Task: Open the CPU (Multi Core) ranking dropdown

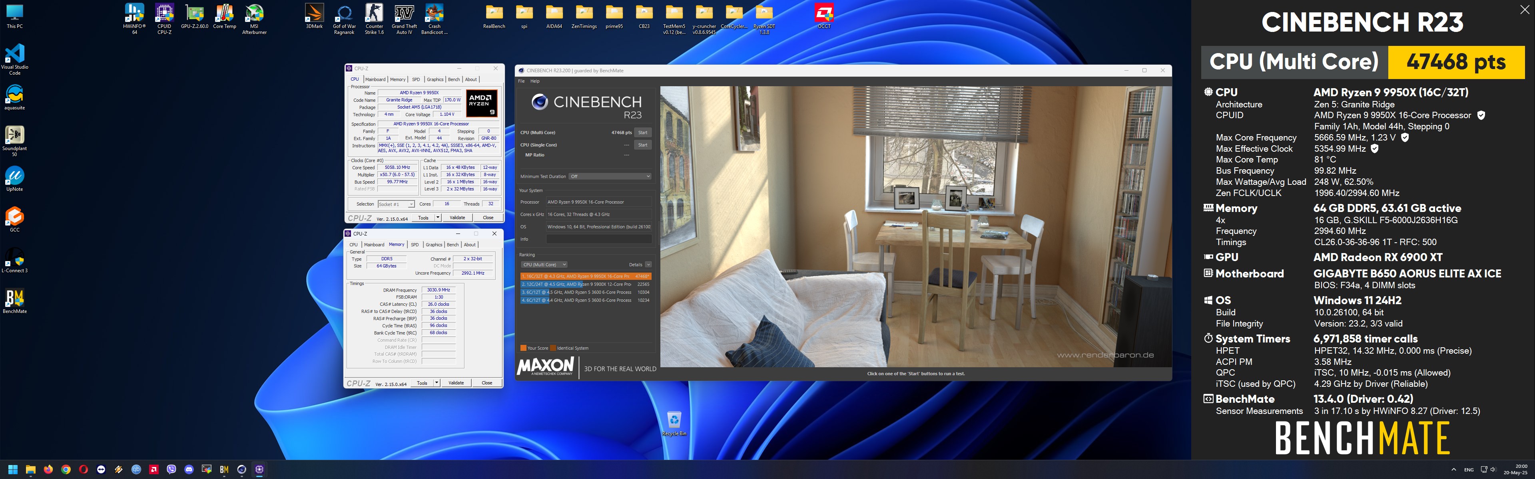Action: [x=544, y=265]
